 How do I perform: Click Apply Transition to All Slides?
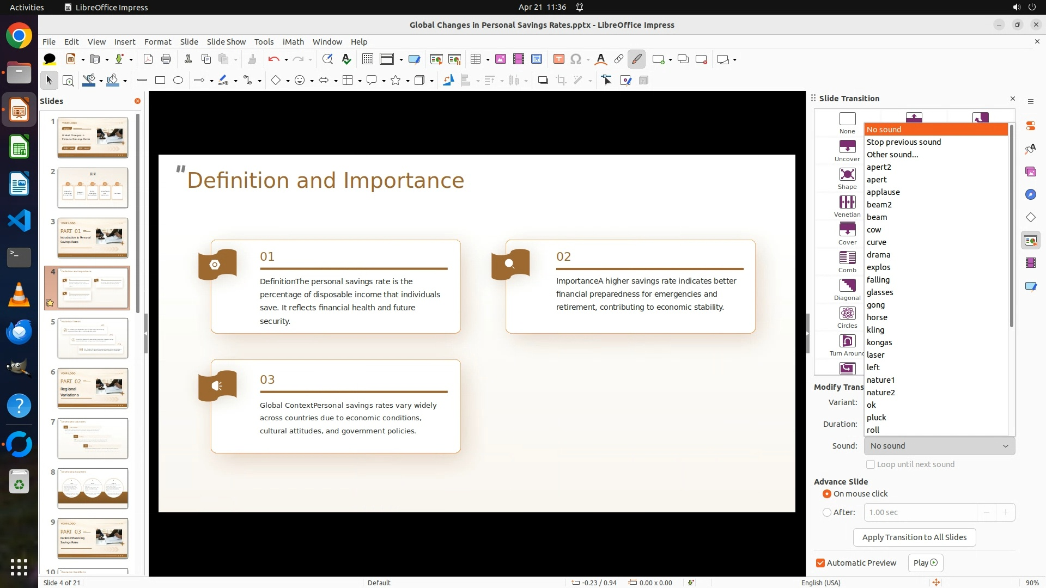coord(914,537)
